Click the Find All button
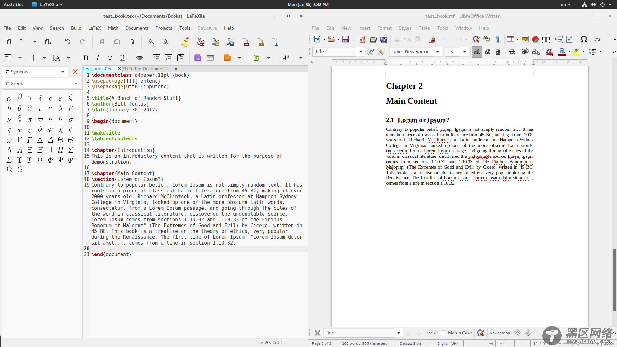The width and height of the screenshot is (617, 347). coord(432,333)
